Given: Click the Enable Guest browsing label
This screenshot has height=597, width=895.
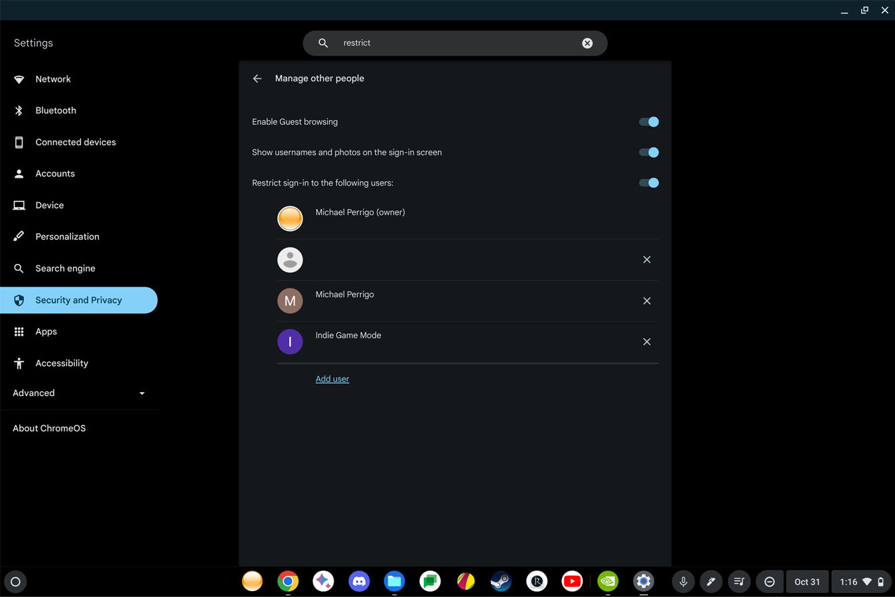Looking at the screenshot, I should tap(295, 122).
